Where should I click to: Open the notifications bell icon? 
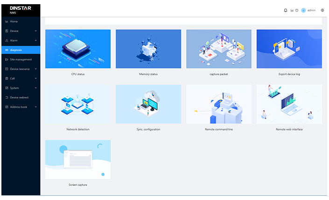click(x=285, y=10)
